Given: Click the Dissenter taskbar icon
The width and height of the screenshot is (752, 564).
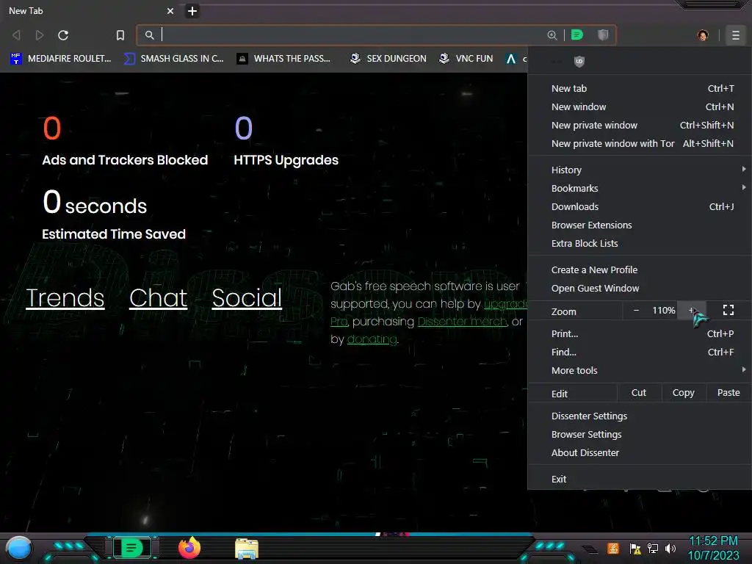Looking at the screenshot, I should pos(132,548).
